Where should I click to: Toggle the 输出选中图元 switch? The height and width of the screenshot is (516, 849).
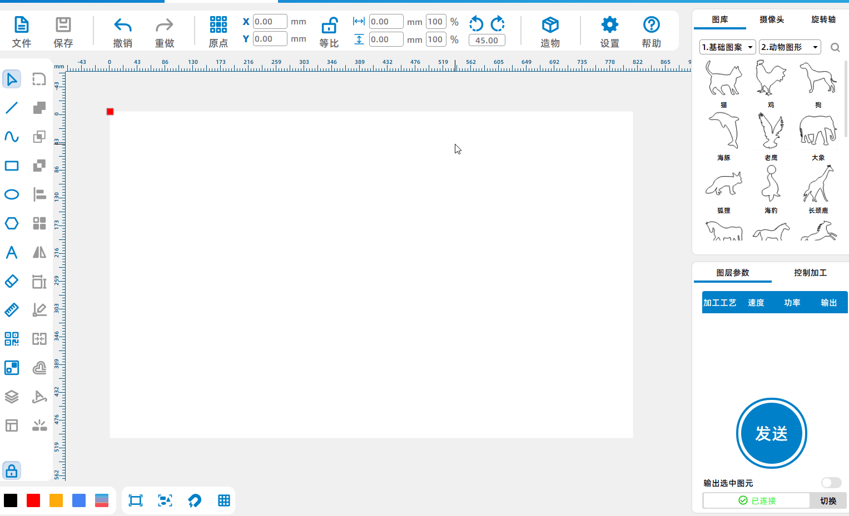pyautogui.click(x=831, y=483)
